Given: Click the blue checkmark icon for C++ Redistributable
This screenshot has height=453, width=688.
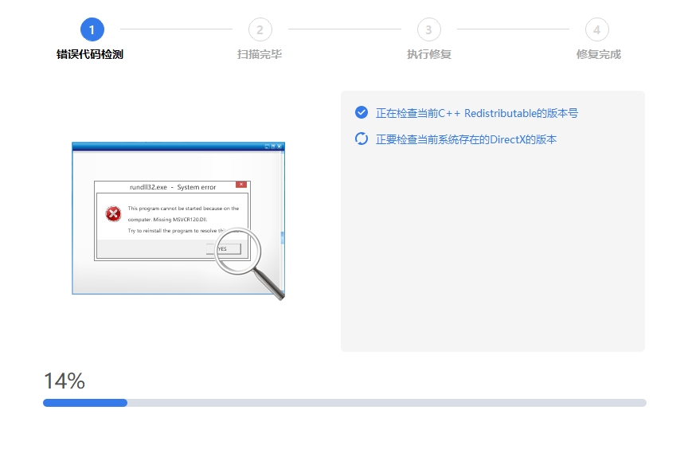Looking at the screenshot, I should tap(362, 112).
